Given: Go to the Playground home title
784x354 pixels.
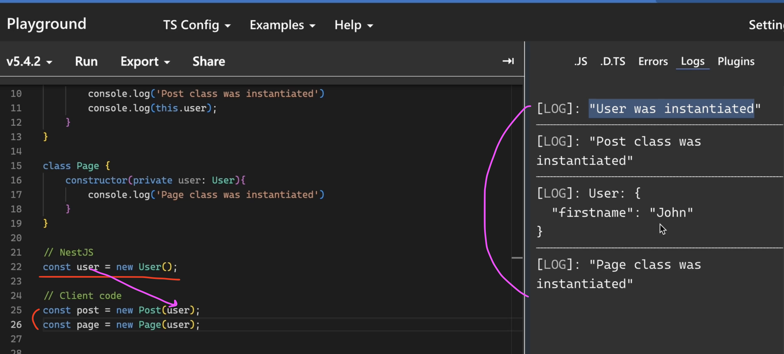Looking at the screenshot, I should [x=46, y=24].
